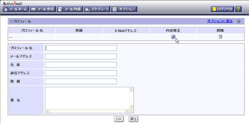
Task: Focus the プロフィール名 input field
Action: coord(81,48)
